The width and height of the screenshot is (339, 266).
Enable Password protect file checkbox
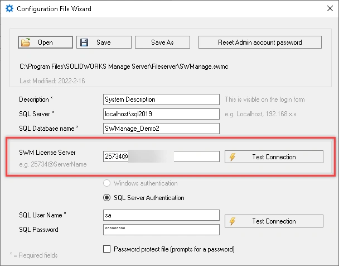[x=108, y=249]
